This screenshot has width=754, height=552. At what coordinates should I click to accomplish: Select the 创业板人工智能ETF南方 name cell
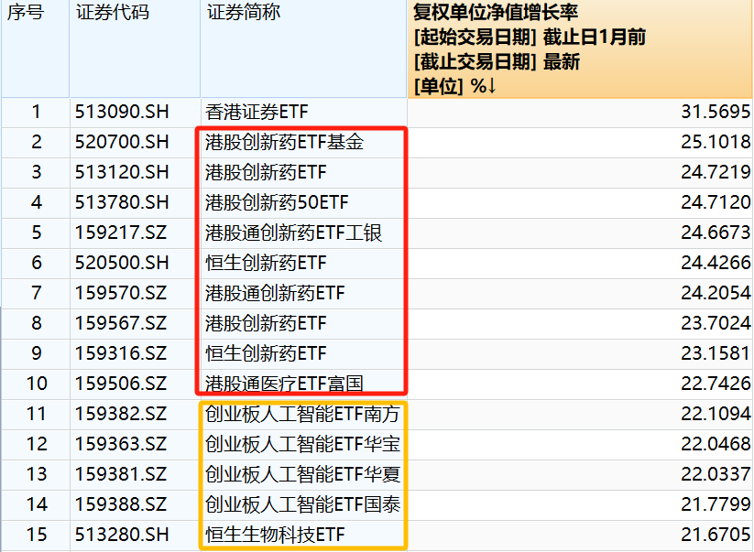click(x=302, y=415)
